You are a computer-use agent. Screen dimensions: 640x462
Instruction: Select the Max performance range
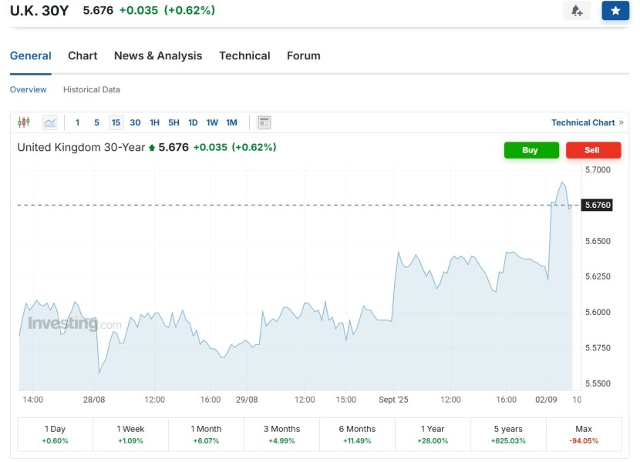click(584, 434)
